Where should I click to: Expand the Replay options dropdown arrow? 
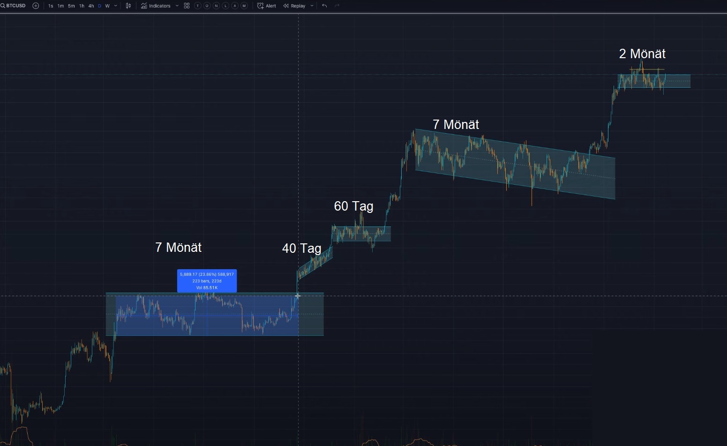[312, 6]
